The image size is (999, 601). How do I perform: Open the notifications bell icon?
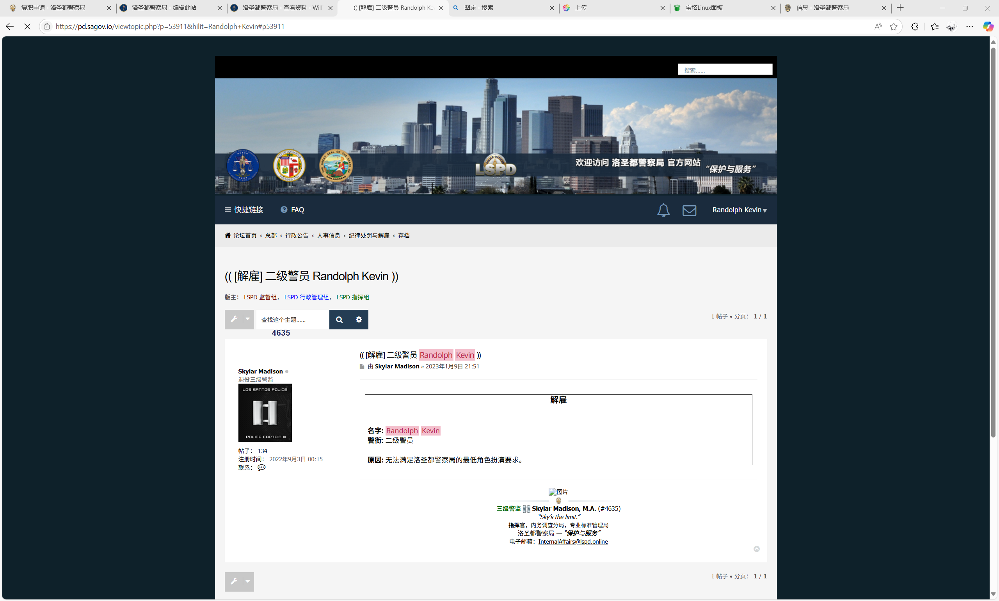[663, 210]
